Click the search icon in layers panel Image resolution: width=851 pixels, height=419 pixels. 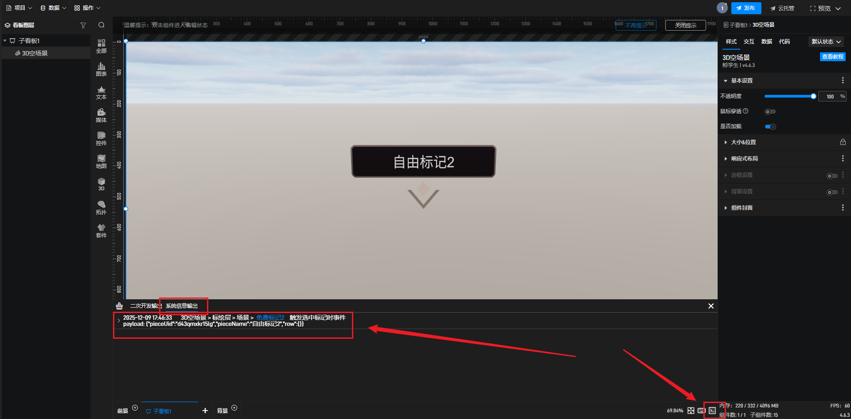click(x=101, y=25)
